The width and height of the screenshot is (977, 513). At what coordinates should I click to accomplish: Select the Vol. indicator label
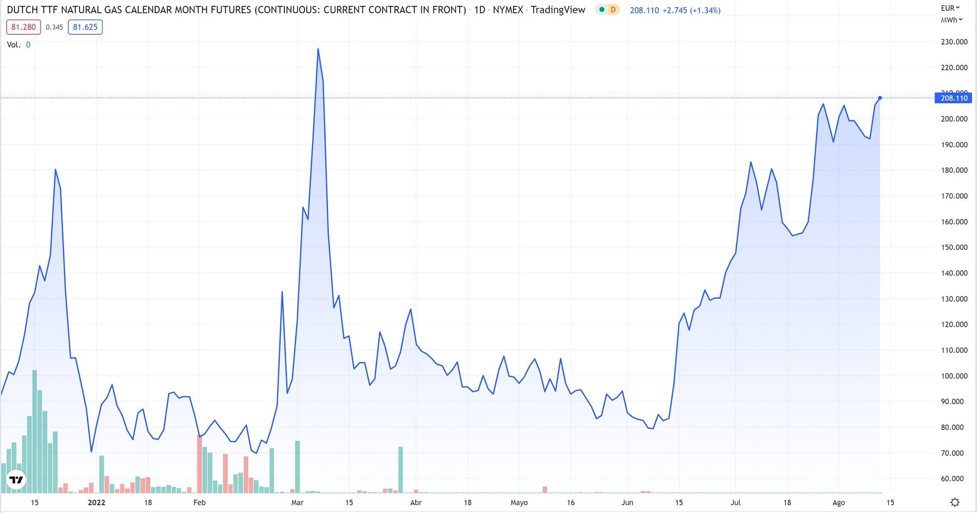pos(14,45)
